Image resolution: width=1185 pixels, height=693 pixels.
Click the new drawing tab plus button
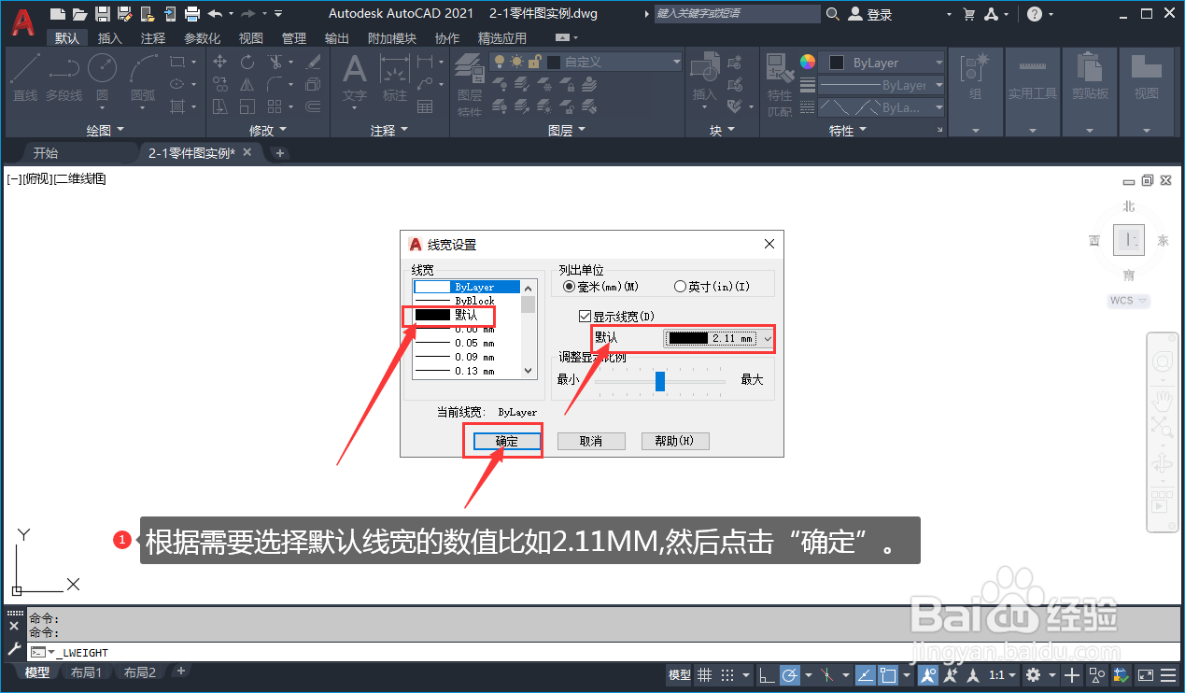coord(279,153)
